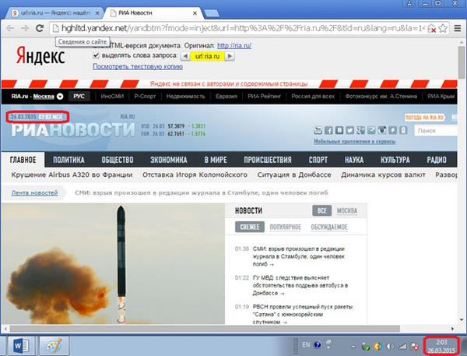
Task: Switch EN keyboard language indicator
Action: click(x=306, y=345)
